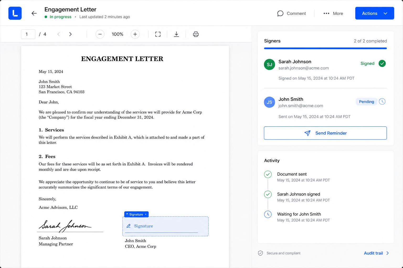Viewport: 403px width, 268px height.
Task: Click john.smith@acme.com email
Action: (301, 106)
